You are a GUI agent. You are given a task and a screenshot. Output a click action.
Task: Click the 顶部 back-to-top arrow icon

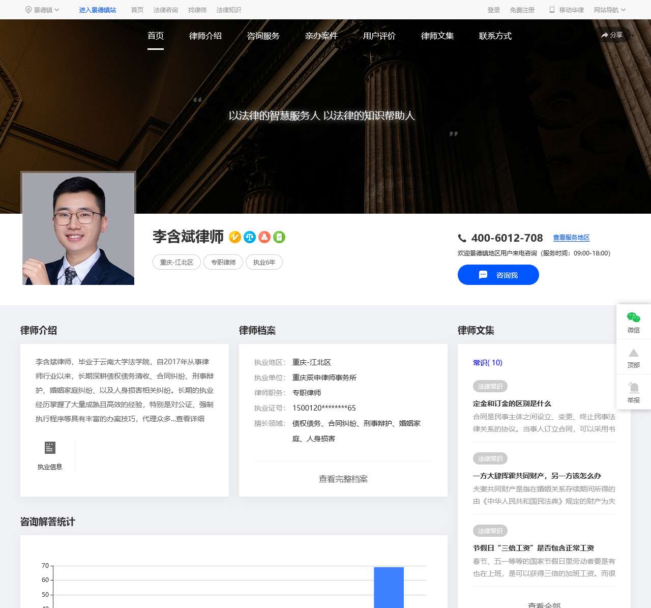pyautogui.click(x=634, y=353)
